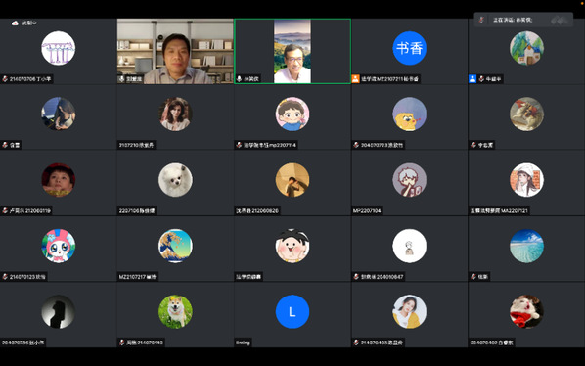Screen dimensions: 585x366
Task: Select the white fluffy dog avatar
Action: pyautogui.click(x=175, y=180)
